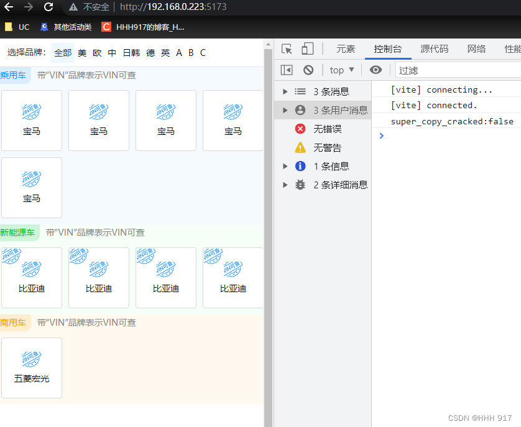
Task: Hide the console sidebar with the panel icon
Action: pyautogui.click(x=287, y=70)
